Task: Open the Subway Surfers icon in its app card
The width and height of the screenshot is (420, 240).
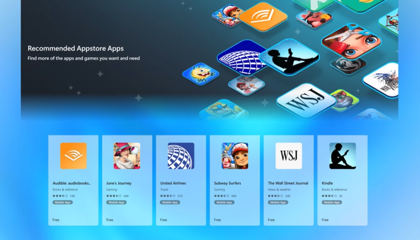Action: tap(235, 156)
